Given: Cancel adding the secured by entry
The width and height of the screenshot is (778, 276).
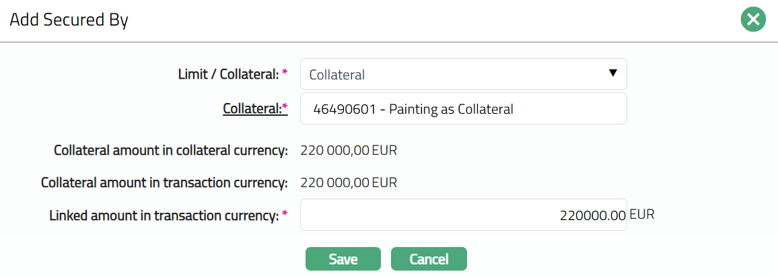Looking at the screenshot, I should pyautogui.click(x=429, y=259).
